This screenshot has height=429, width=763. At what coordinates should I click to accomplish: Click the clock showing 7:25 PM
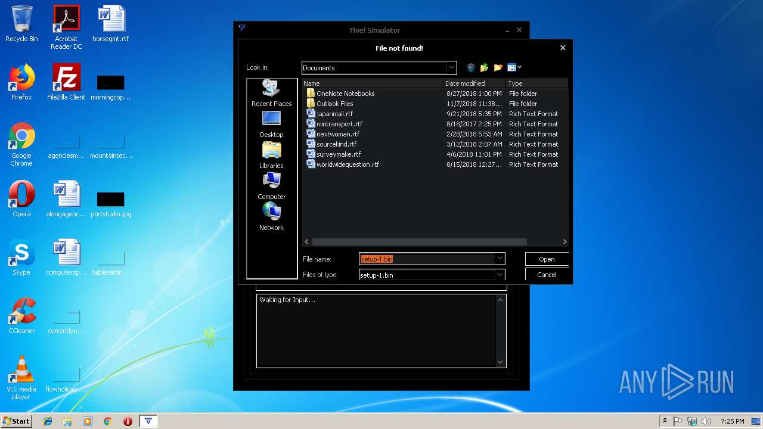(732, 421)
